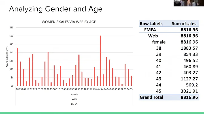This screenshot has width=204, height=114.
Task: Click the $0 y-axis label
Action: (12, 86)
